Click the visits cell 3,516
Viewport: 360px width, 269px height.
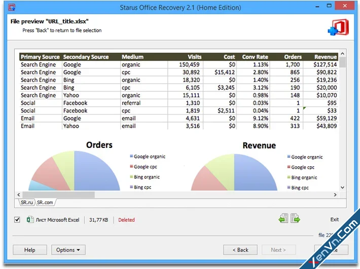tap(193, 126)
